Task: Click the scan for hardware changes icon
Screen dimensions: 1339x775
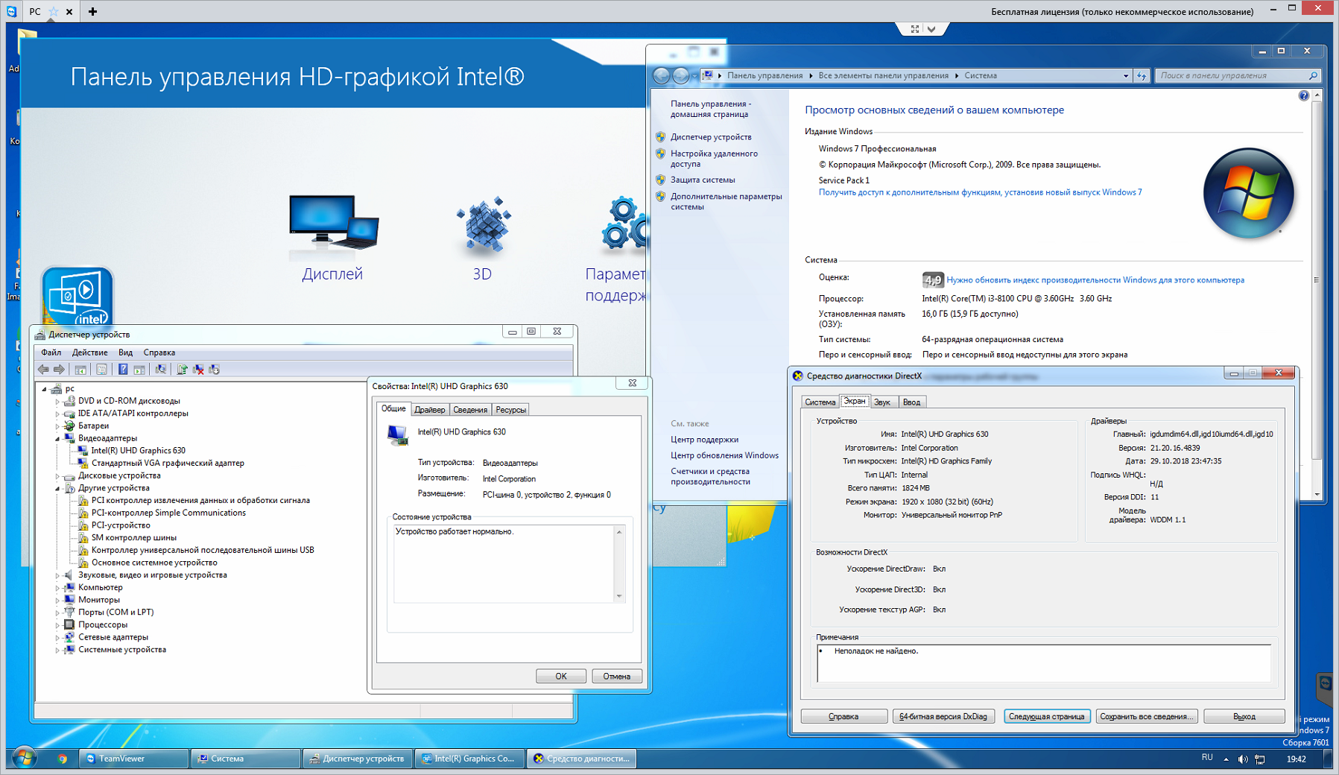Action: 160,370
